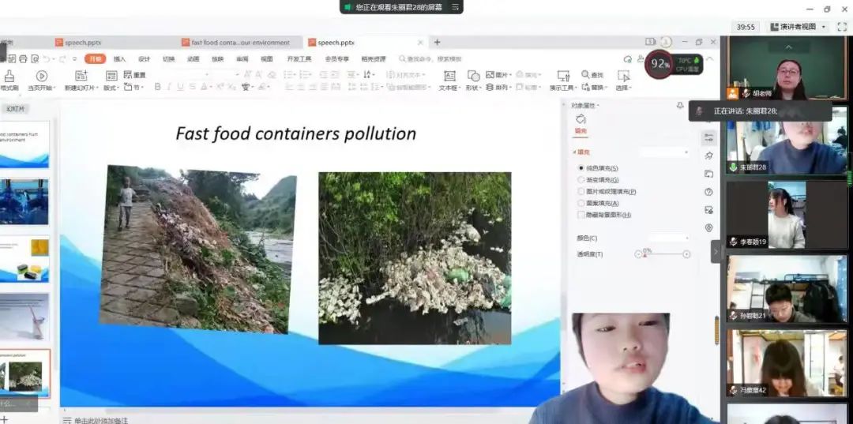Open the fill color dropdown
The width and height of the screenshot is (853, 424).
(667, 238)
